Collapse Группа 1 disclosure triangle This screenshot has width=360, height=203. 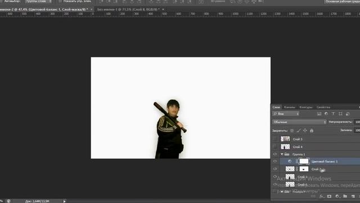[282, 154]
